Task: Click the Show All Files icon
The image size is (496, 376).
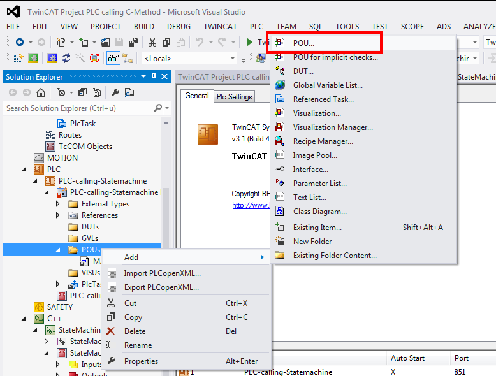Action: pyautogui.click(x=96, y=92)
